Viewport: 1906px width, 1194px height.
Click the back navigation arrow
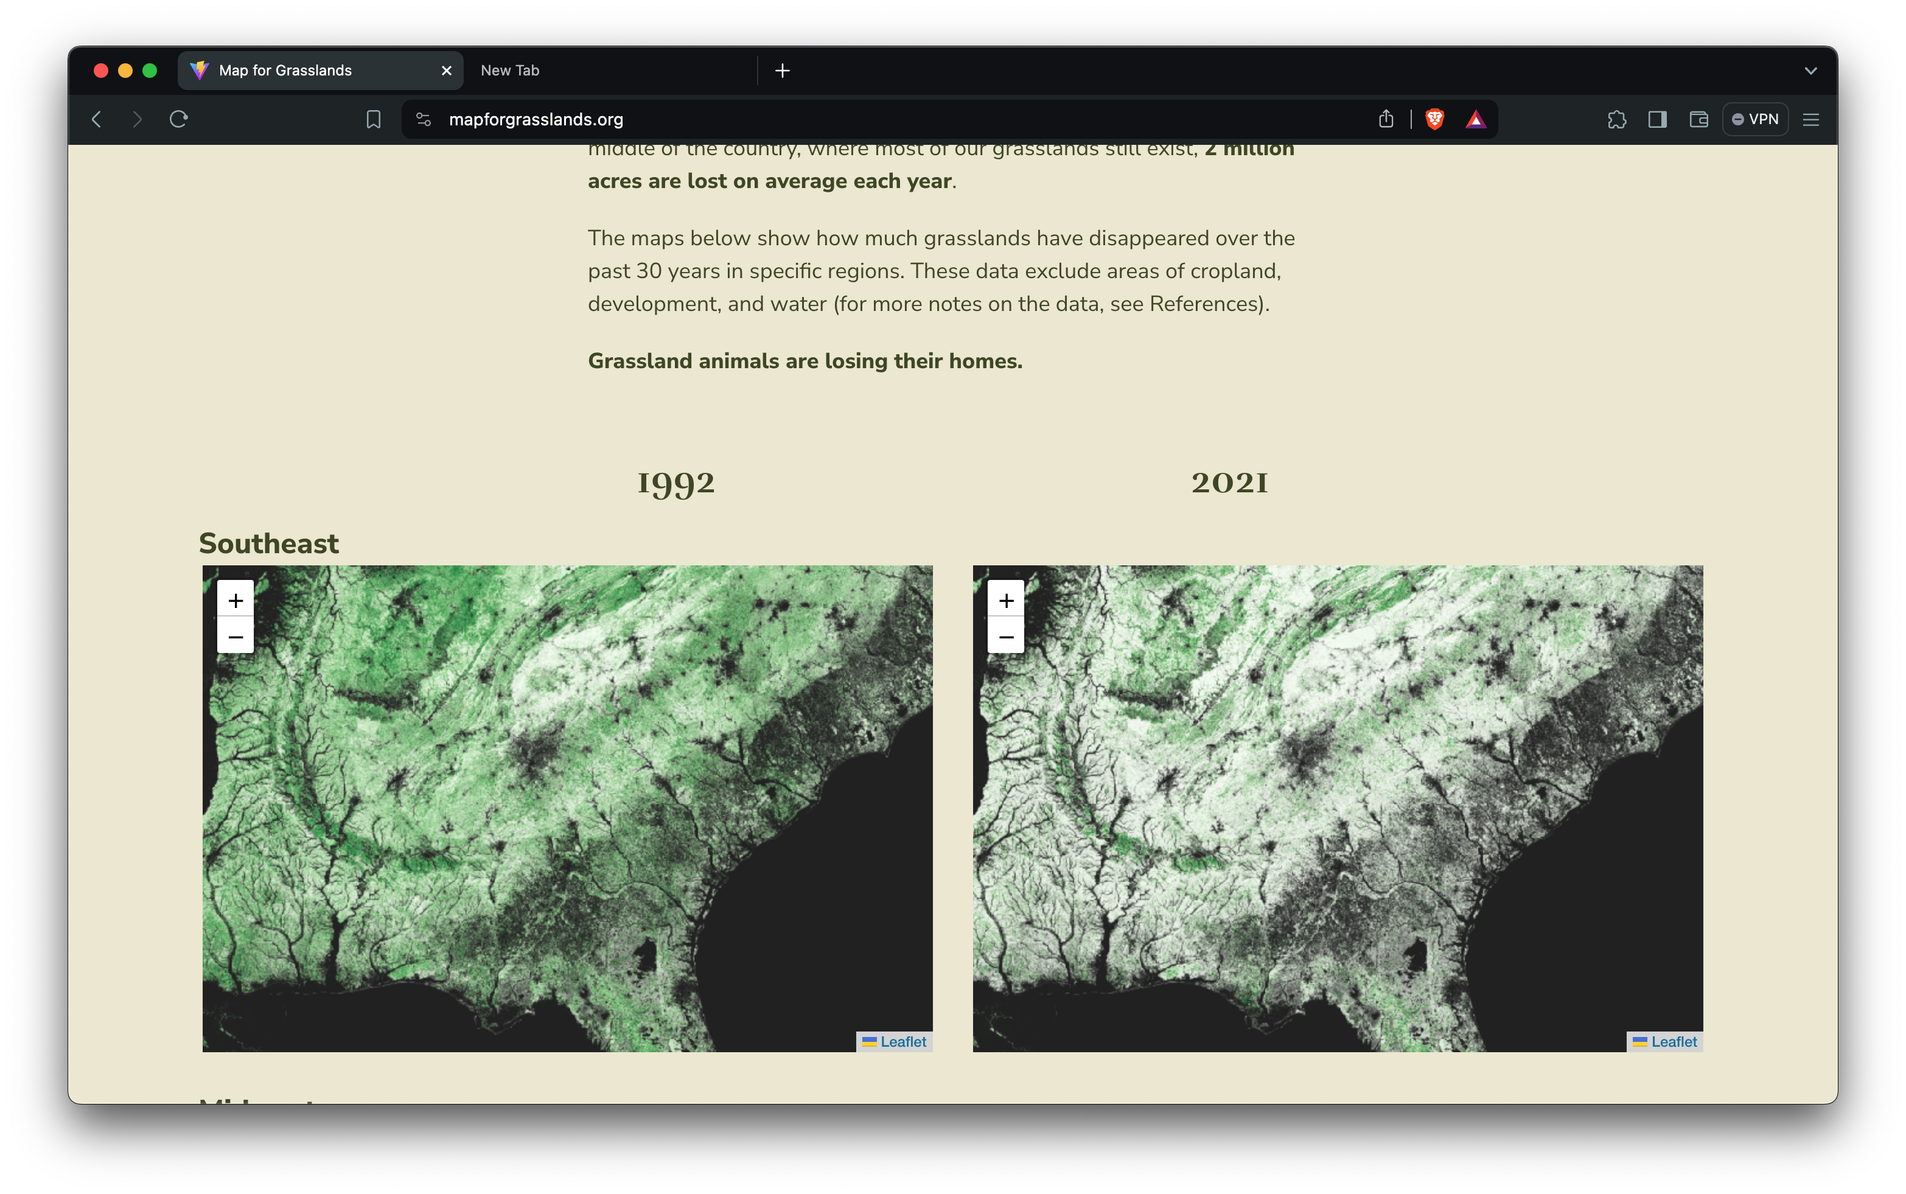point(96,119)
